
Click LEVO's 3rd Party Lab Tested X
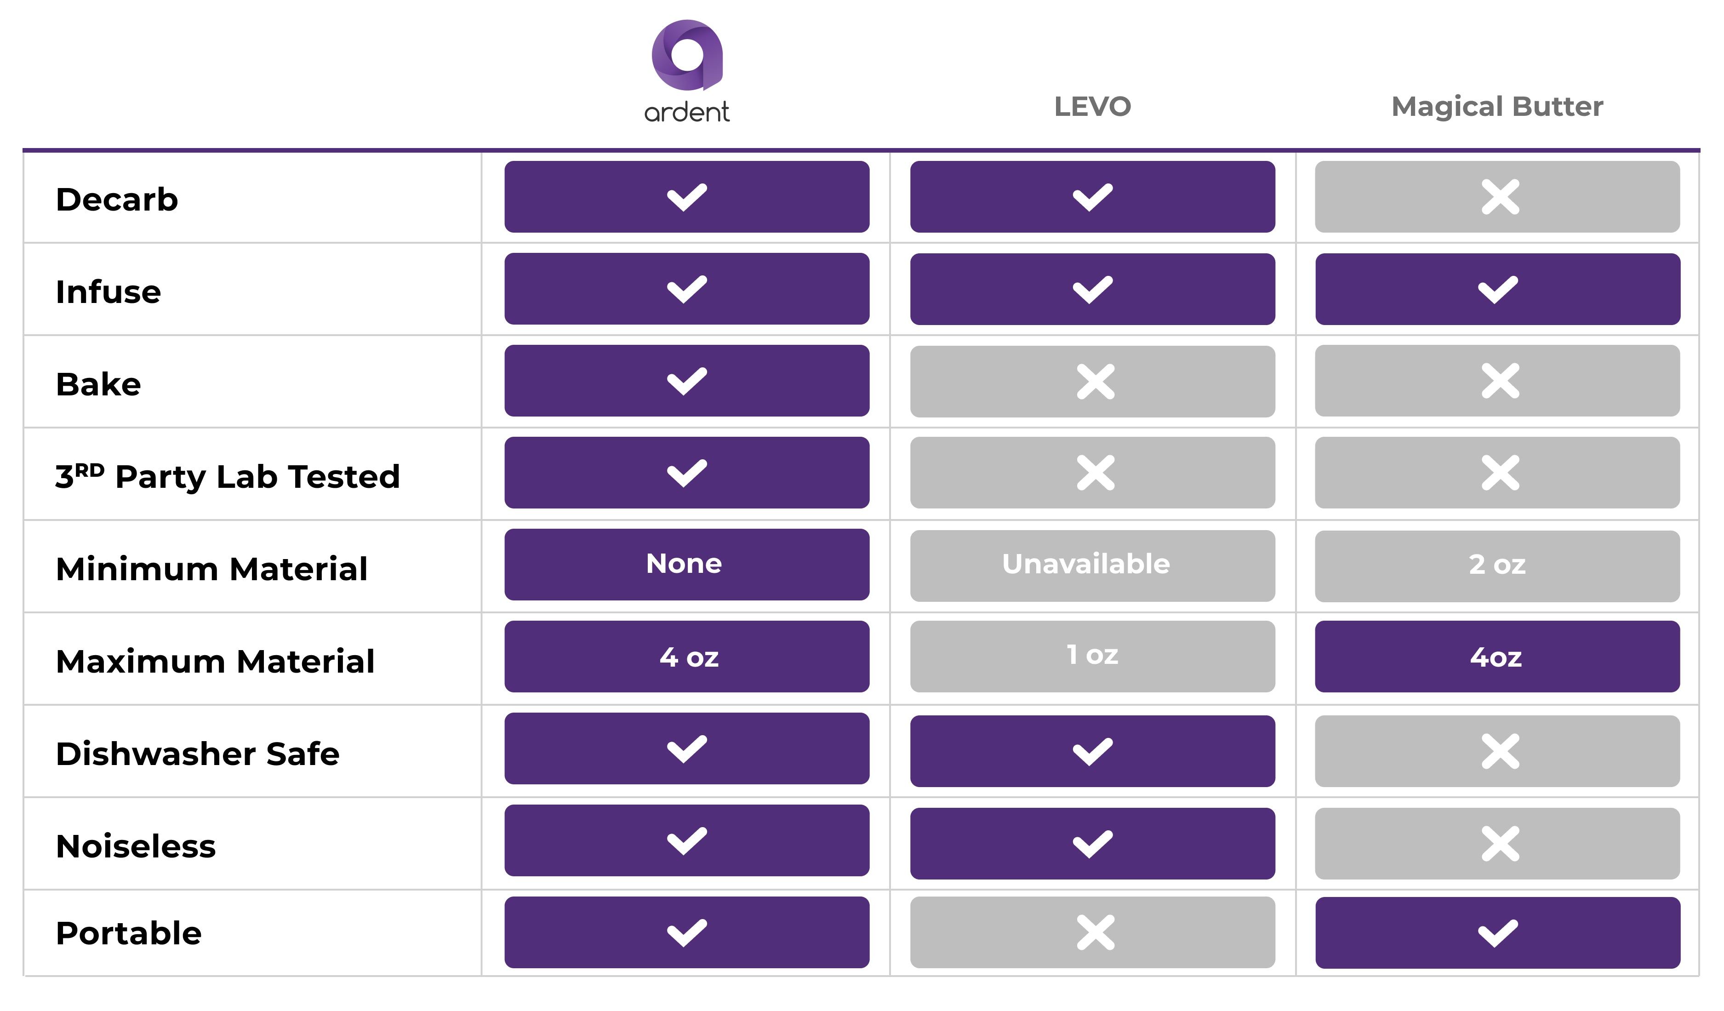click(1095, 473)
